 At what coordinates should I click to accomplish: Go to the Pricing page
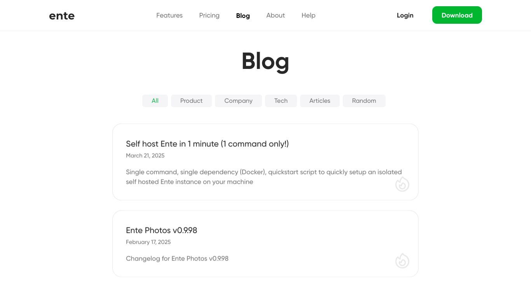(x=209, y=15)
